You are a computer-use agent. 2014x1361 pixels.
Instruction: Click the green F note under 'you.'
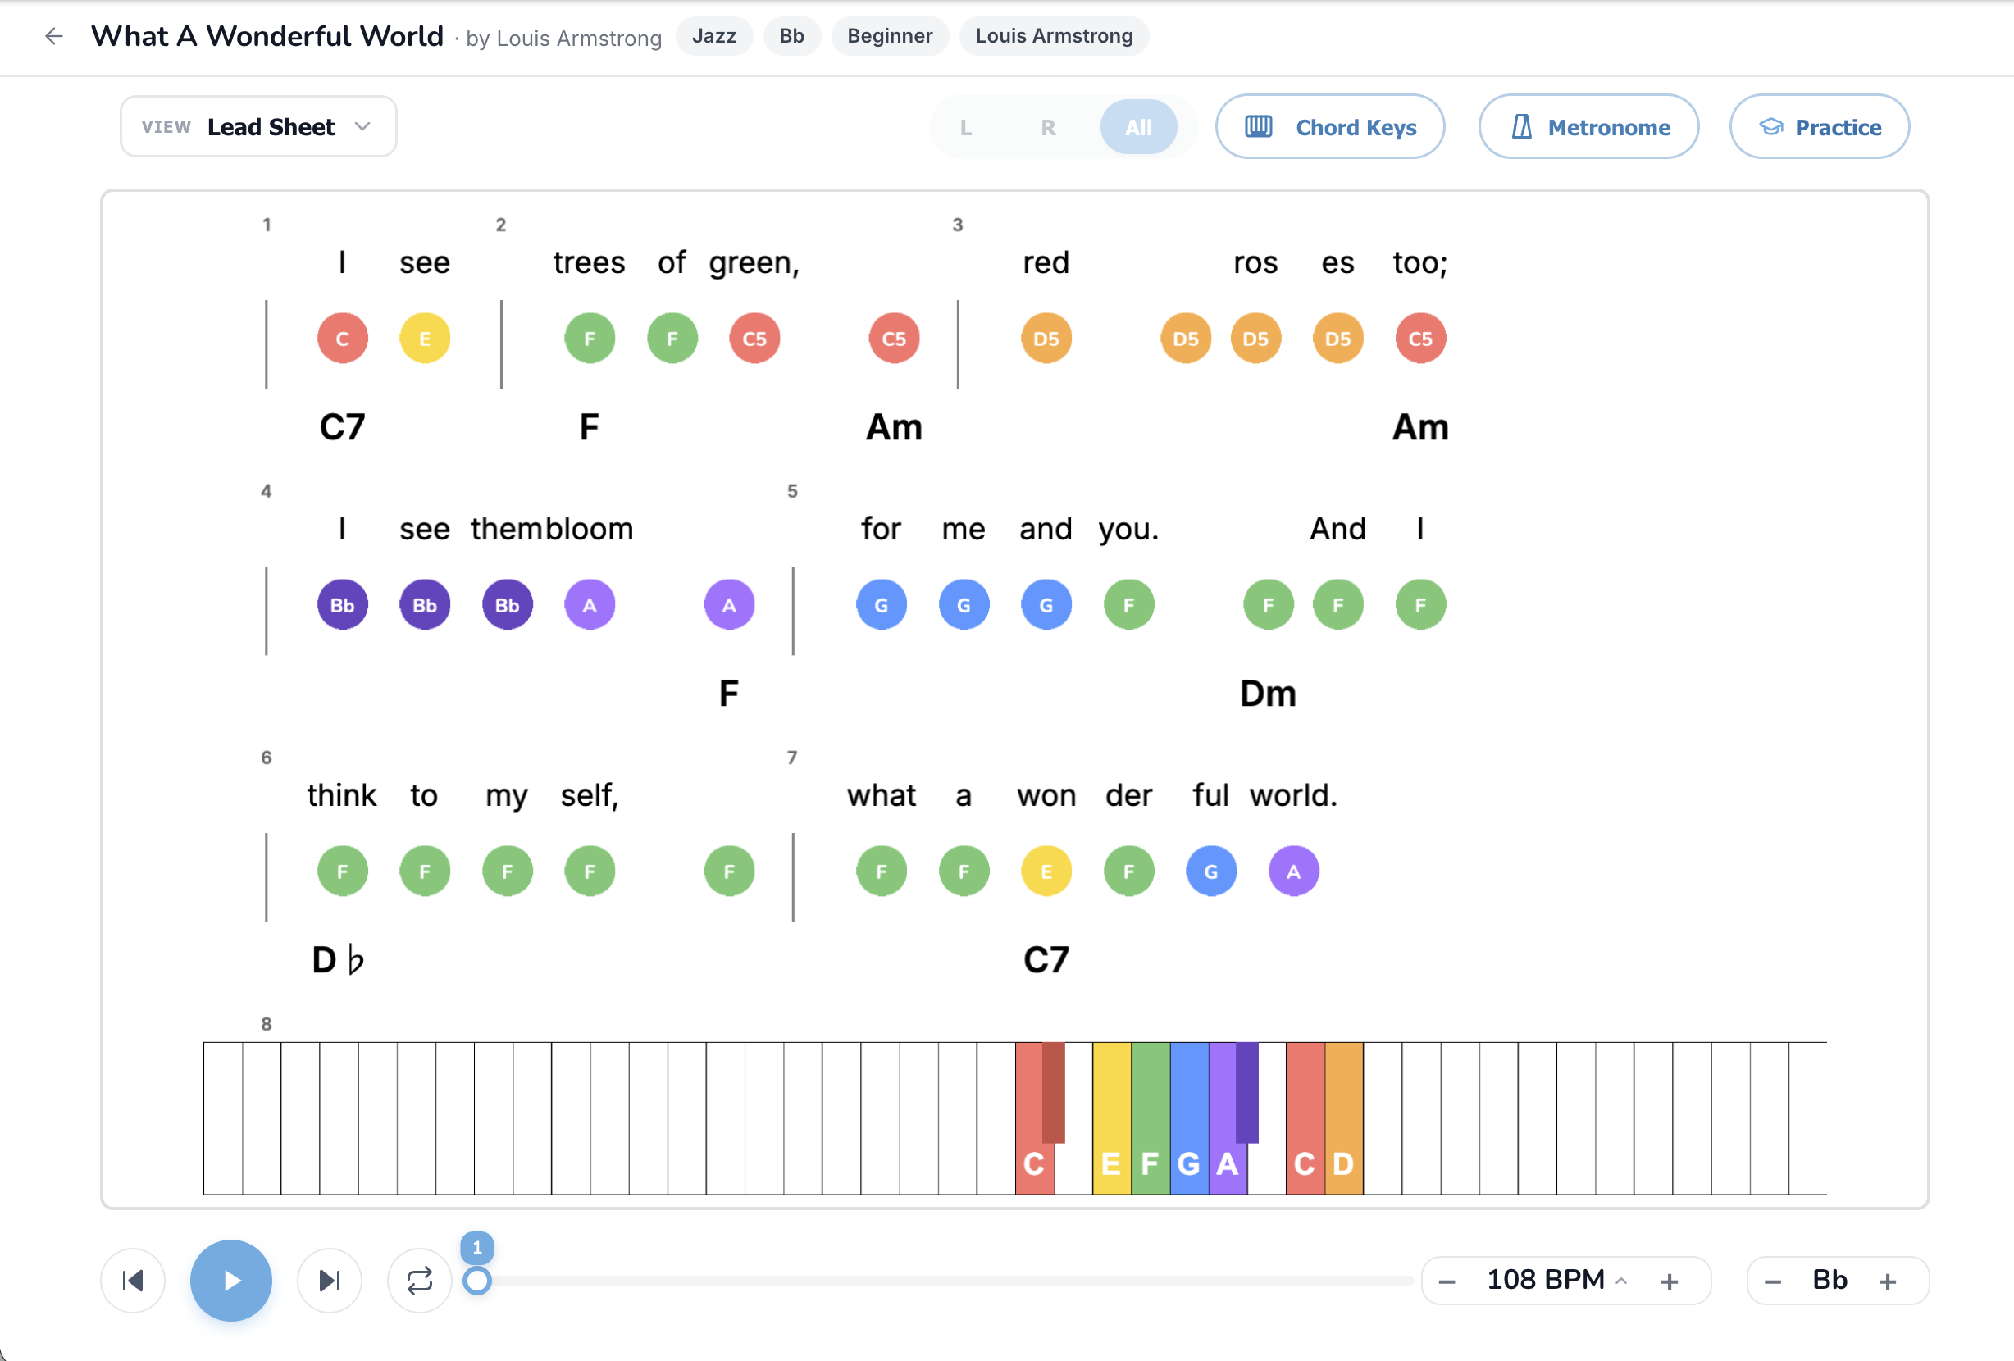point(1128,605)
